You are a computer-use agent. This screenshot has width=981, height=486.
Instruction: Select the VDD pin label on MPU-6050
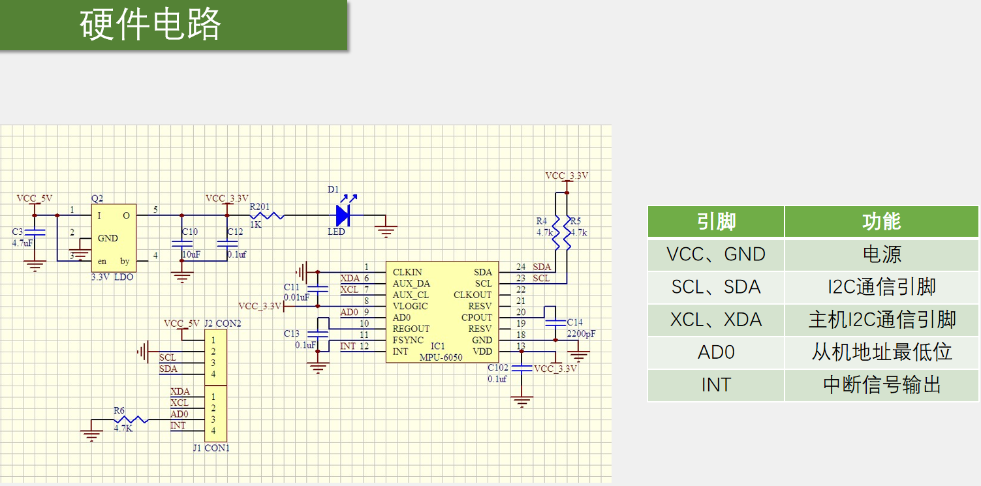(482, 352)
